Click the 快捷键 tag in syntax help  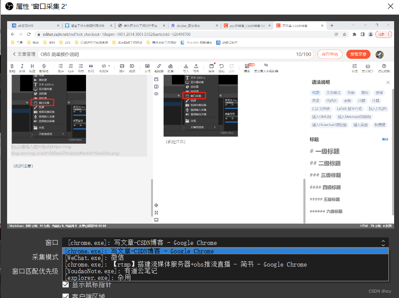click(x=379, y=125)
